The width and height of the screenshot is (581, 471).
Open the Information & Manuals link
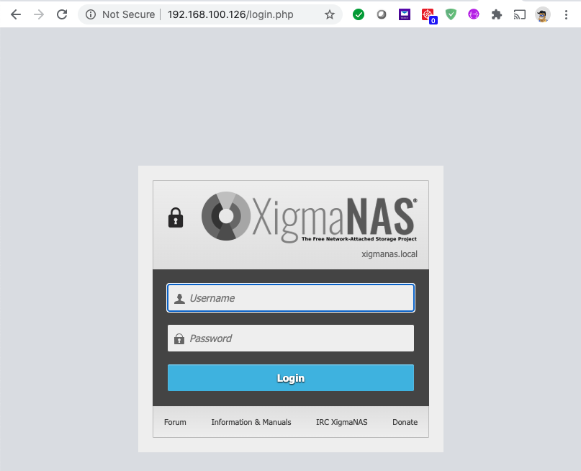coord(251,422)
